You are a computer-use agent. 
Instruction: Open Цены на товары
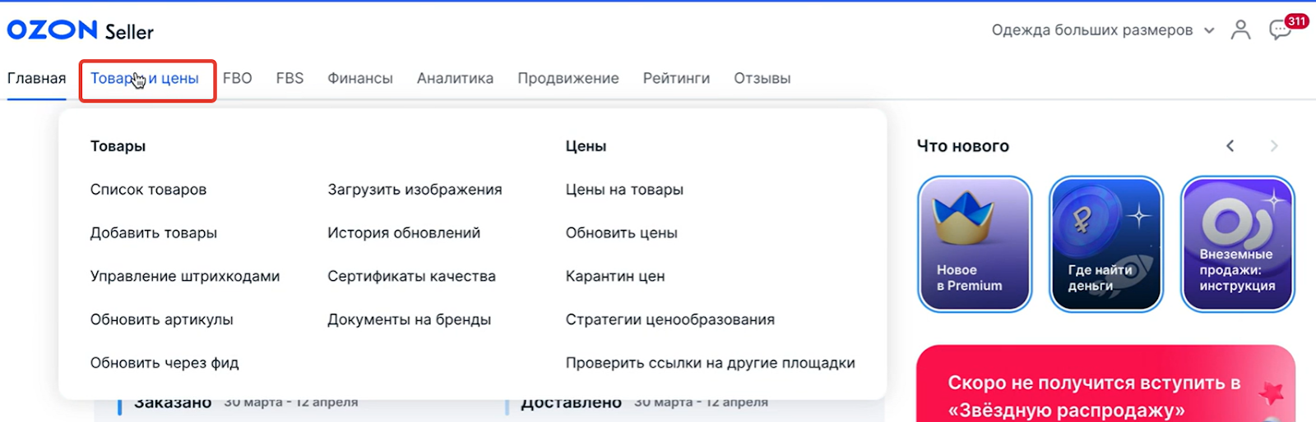624,190
